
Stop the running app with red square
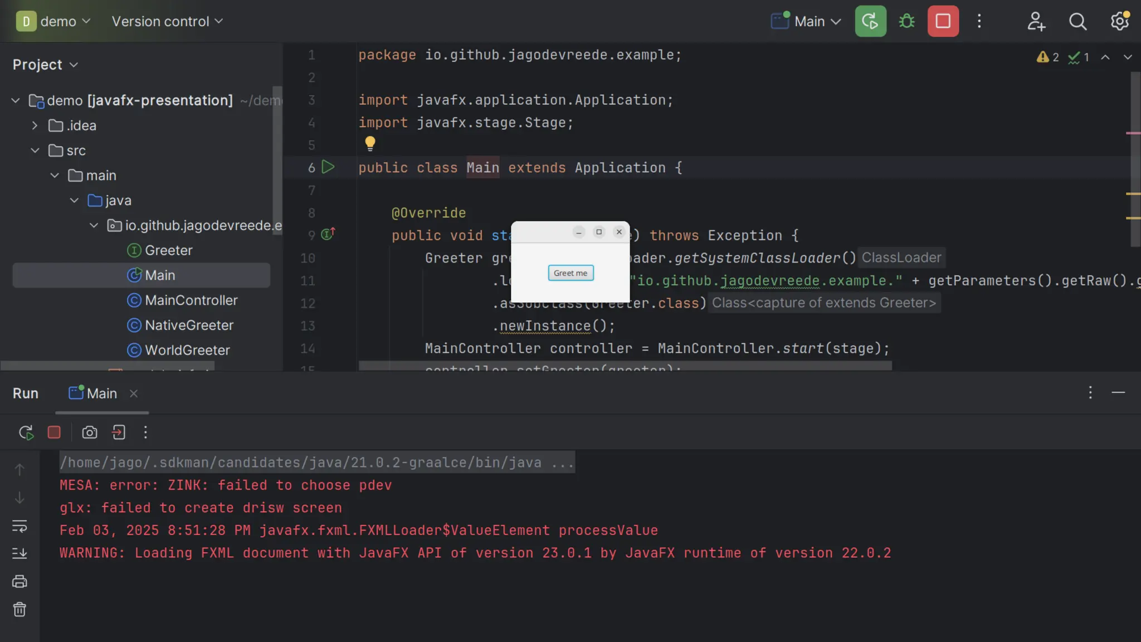pos(943,21)
